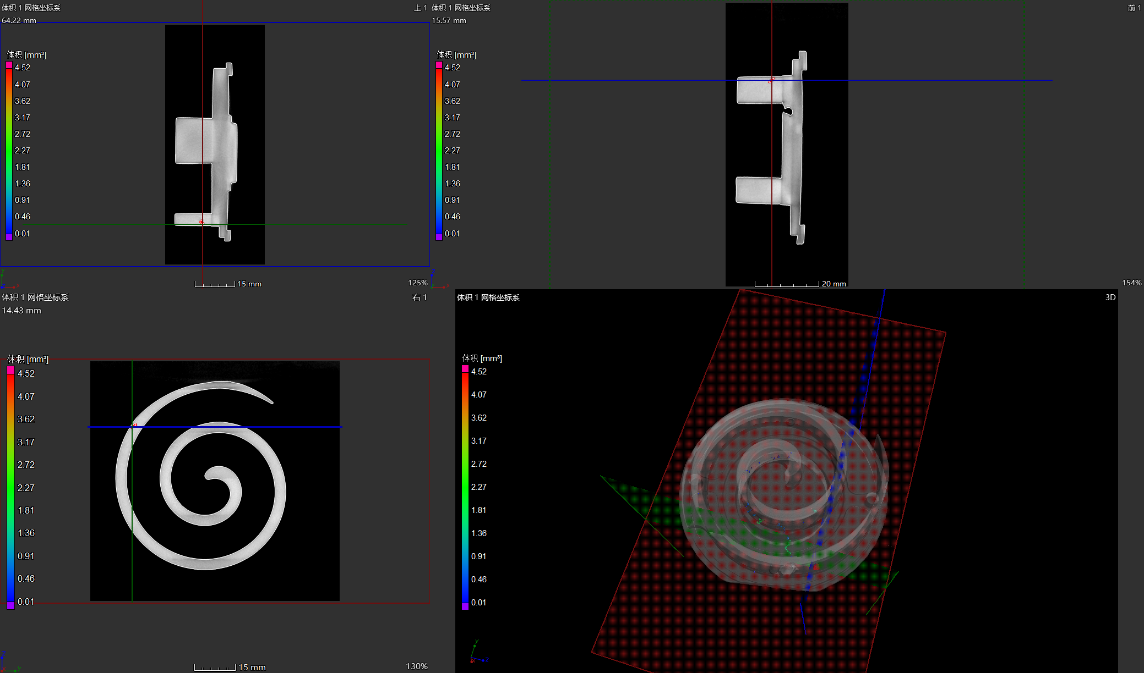This screenshot has width=1144, height=673.
Task: Expand the 体积 [mm³] legend in the right view
Action: click(x=28, y=358)
